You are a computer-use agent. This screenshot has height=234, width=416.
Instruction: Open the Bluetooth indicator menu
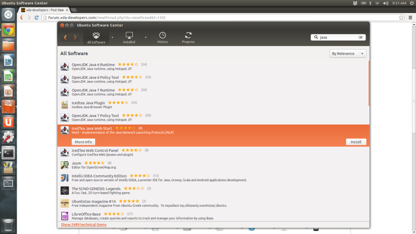tap(370, 3)
